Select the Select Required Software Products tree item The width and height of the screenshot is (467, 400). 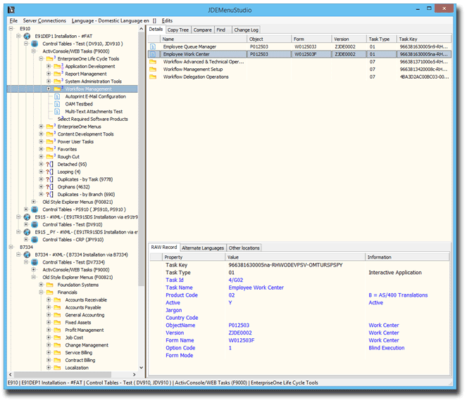(x=93, y=120)
